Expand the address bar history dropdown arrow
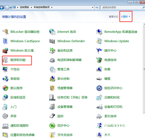This screenshot has width=145, height=138. tap(93, 8)
